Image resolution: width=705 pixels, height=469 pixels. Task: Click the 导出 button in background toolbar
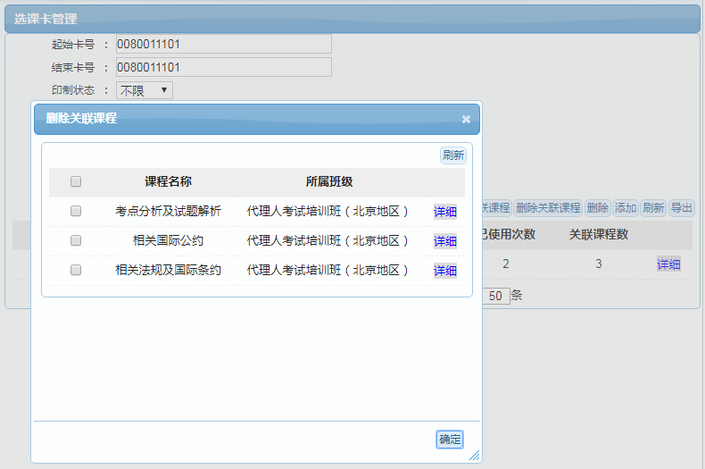click(x=682, y=208)
